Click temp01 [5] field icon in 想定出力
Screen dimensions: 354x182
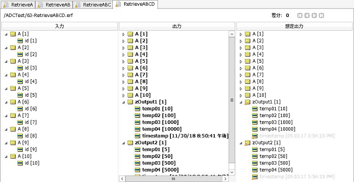(255, 149)
